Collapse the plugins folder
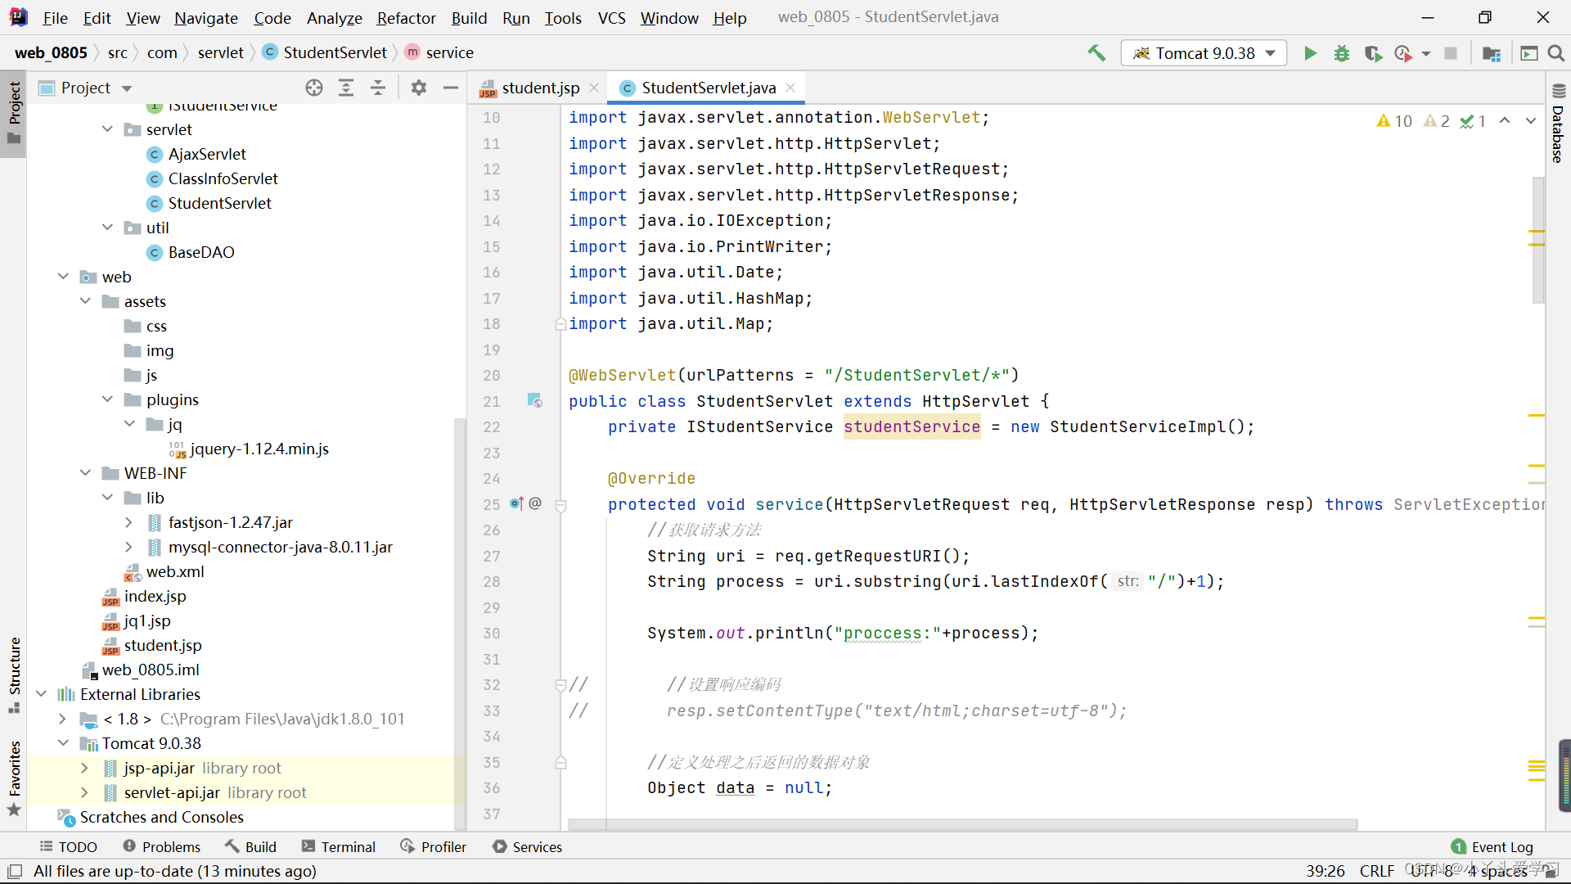Screen dimensions: 1571x884 107,399
